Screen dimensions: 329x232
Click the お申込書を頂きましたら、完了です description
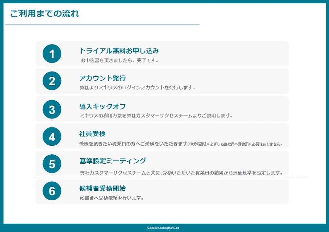(120, 60)
